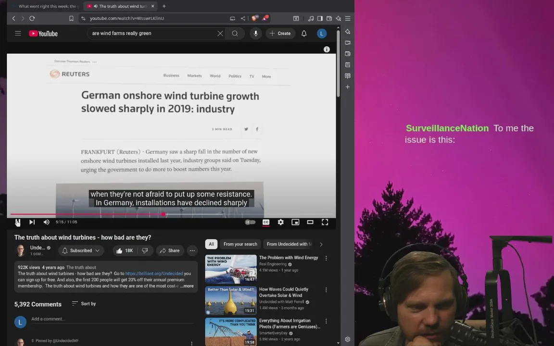Go back to the previous page
Image resolution: width=554 pixels, height=346 pixels.
[13, 18]
